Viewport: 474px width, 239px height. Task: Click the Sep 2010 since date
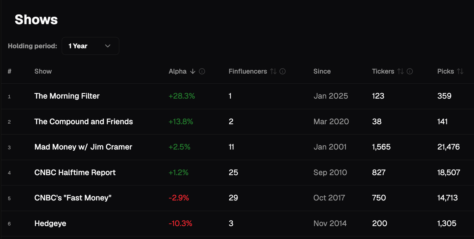(x=330, y=172)
